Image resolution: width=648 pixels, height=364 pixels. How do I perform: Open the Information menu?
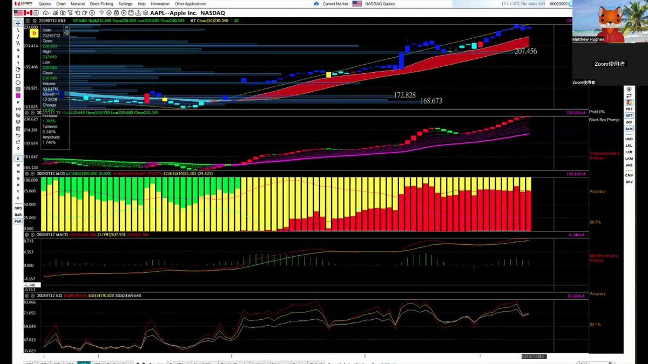click(x=160, y=4)
